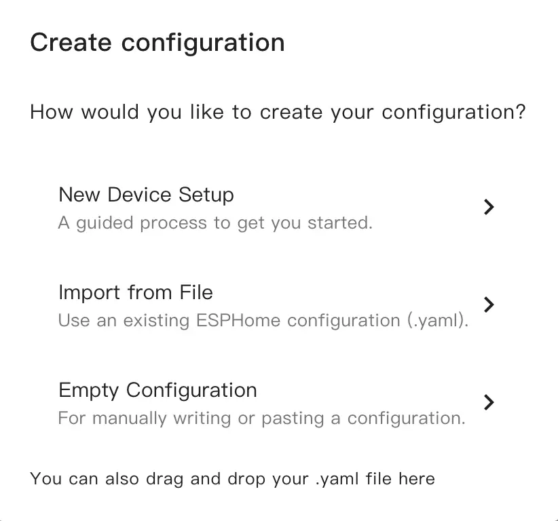Click "A guided process to get you started" description
This screenshot has height=521, width=558.
pyautogui.click(x=215, y=223)
